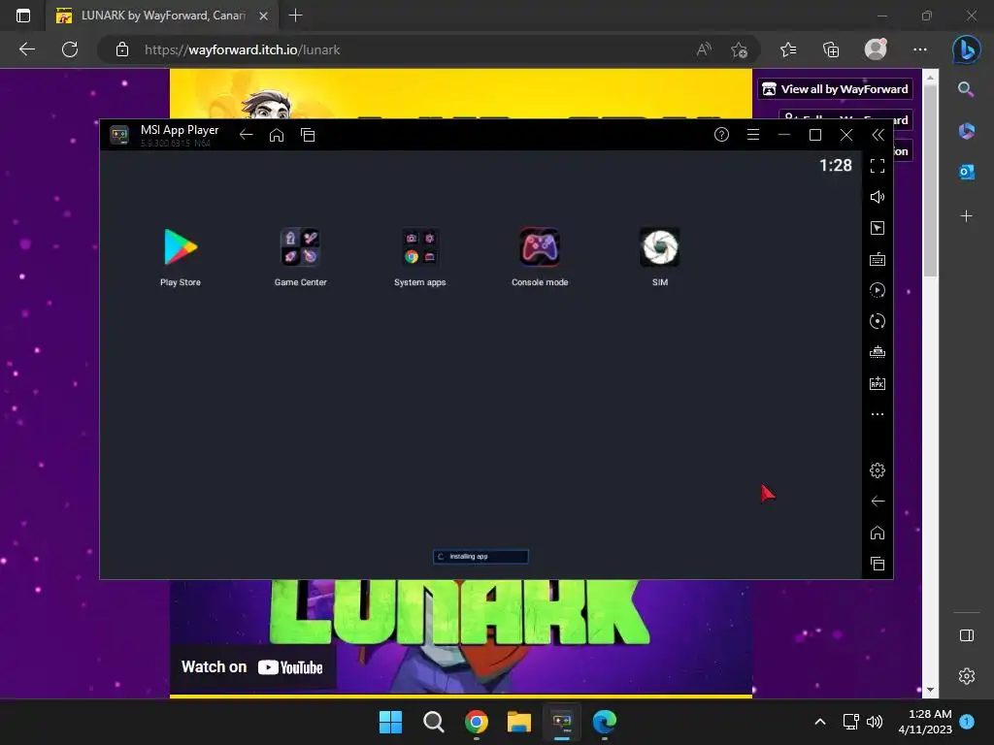The height and width of the screenshot is (745, 994).
Task: Open Edge profile avatar
Action: pyautogui.click(x=876, y=49)
